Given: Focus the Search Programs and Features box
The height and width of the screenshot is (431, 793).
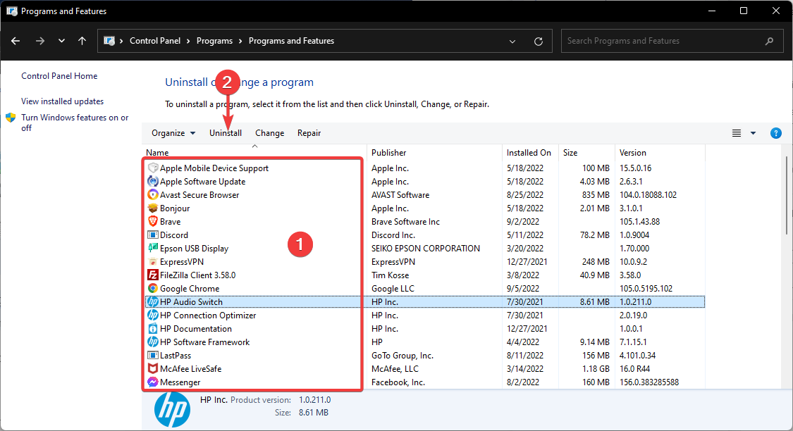Looking at the screenshot, I should click(x=672, y=41).
